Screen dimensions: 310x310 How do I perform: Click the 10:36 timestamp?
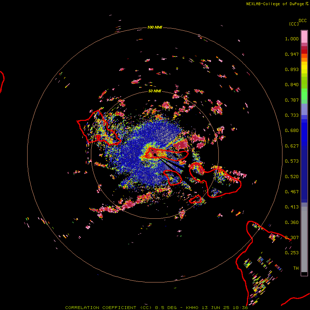click(240, 308)
